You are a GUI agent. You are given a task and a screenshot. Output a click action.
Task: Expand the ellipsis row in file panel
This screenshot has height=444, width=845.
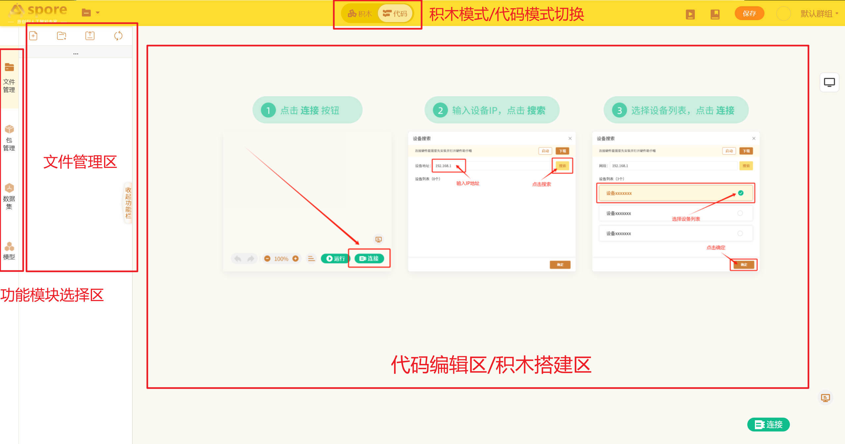[76, 53]
